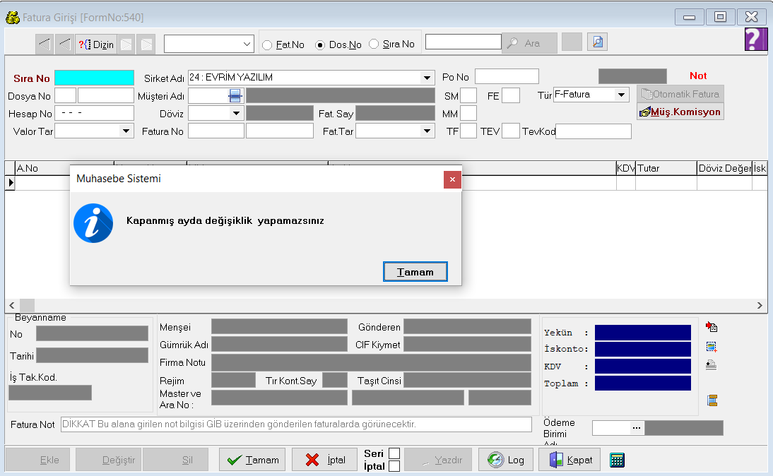This screenshot has height=476, width=773.
Task: Open Ödeme Birimi lookup ellipsis button
Action: click(637, 428)
